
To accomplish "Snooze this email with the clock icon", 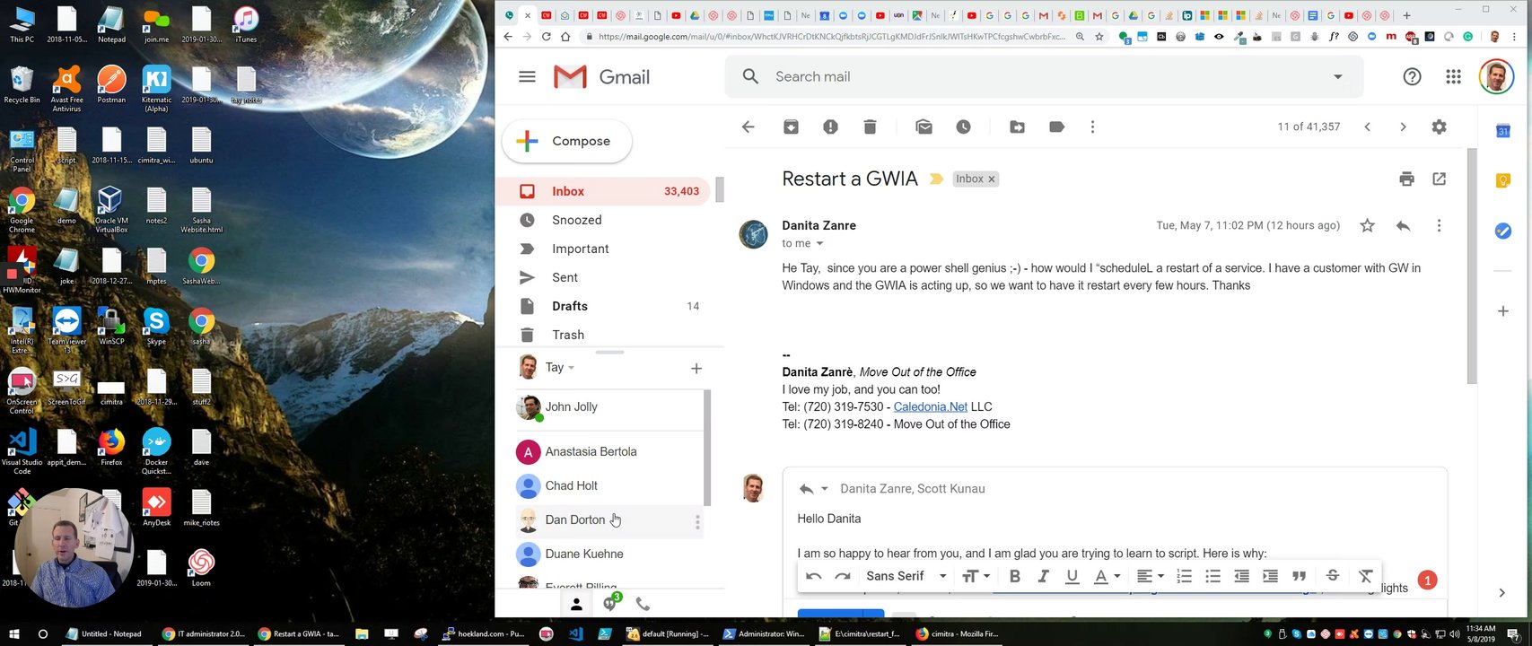I will (963, 127).
